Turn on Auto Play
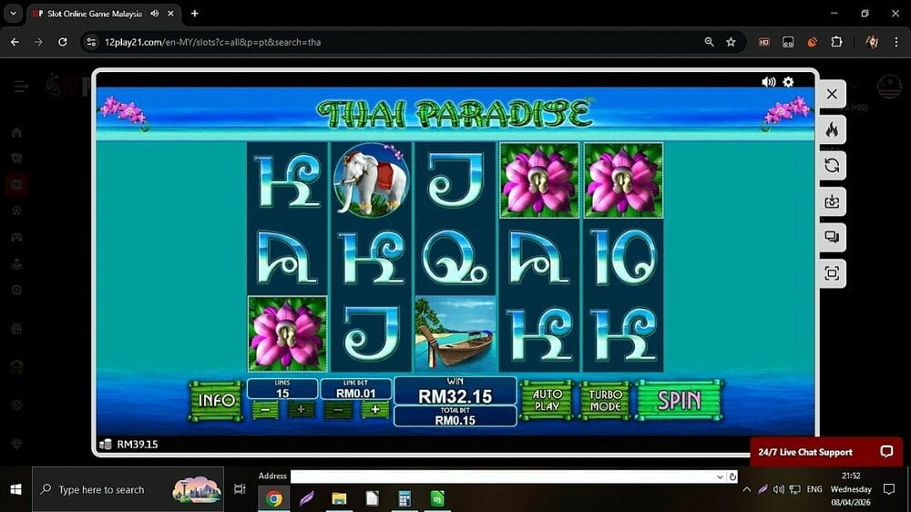 [x=547, y=401]
